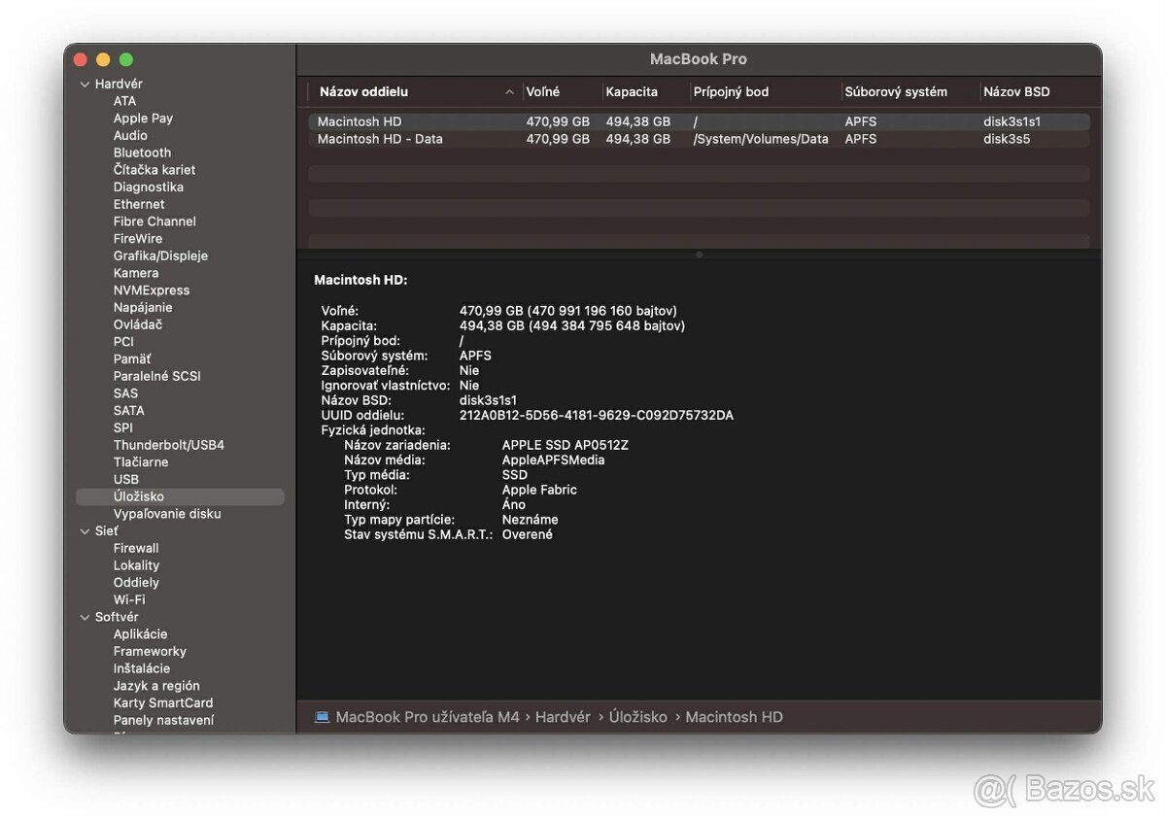1166x818 pixels.
Task: Select Pamäť to view memory info
Action: pos(132,358)
